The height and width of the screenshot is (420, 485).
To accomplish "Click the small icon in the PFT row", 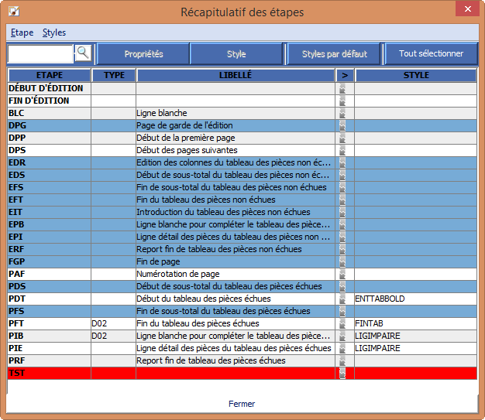I will 342,323.
